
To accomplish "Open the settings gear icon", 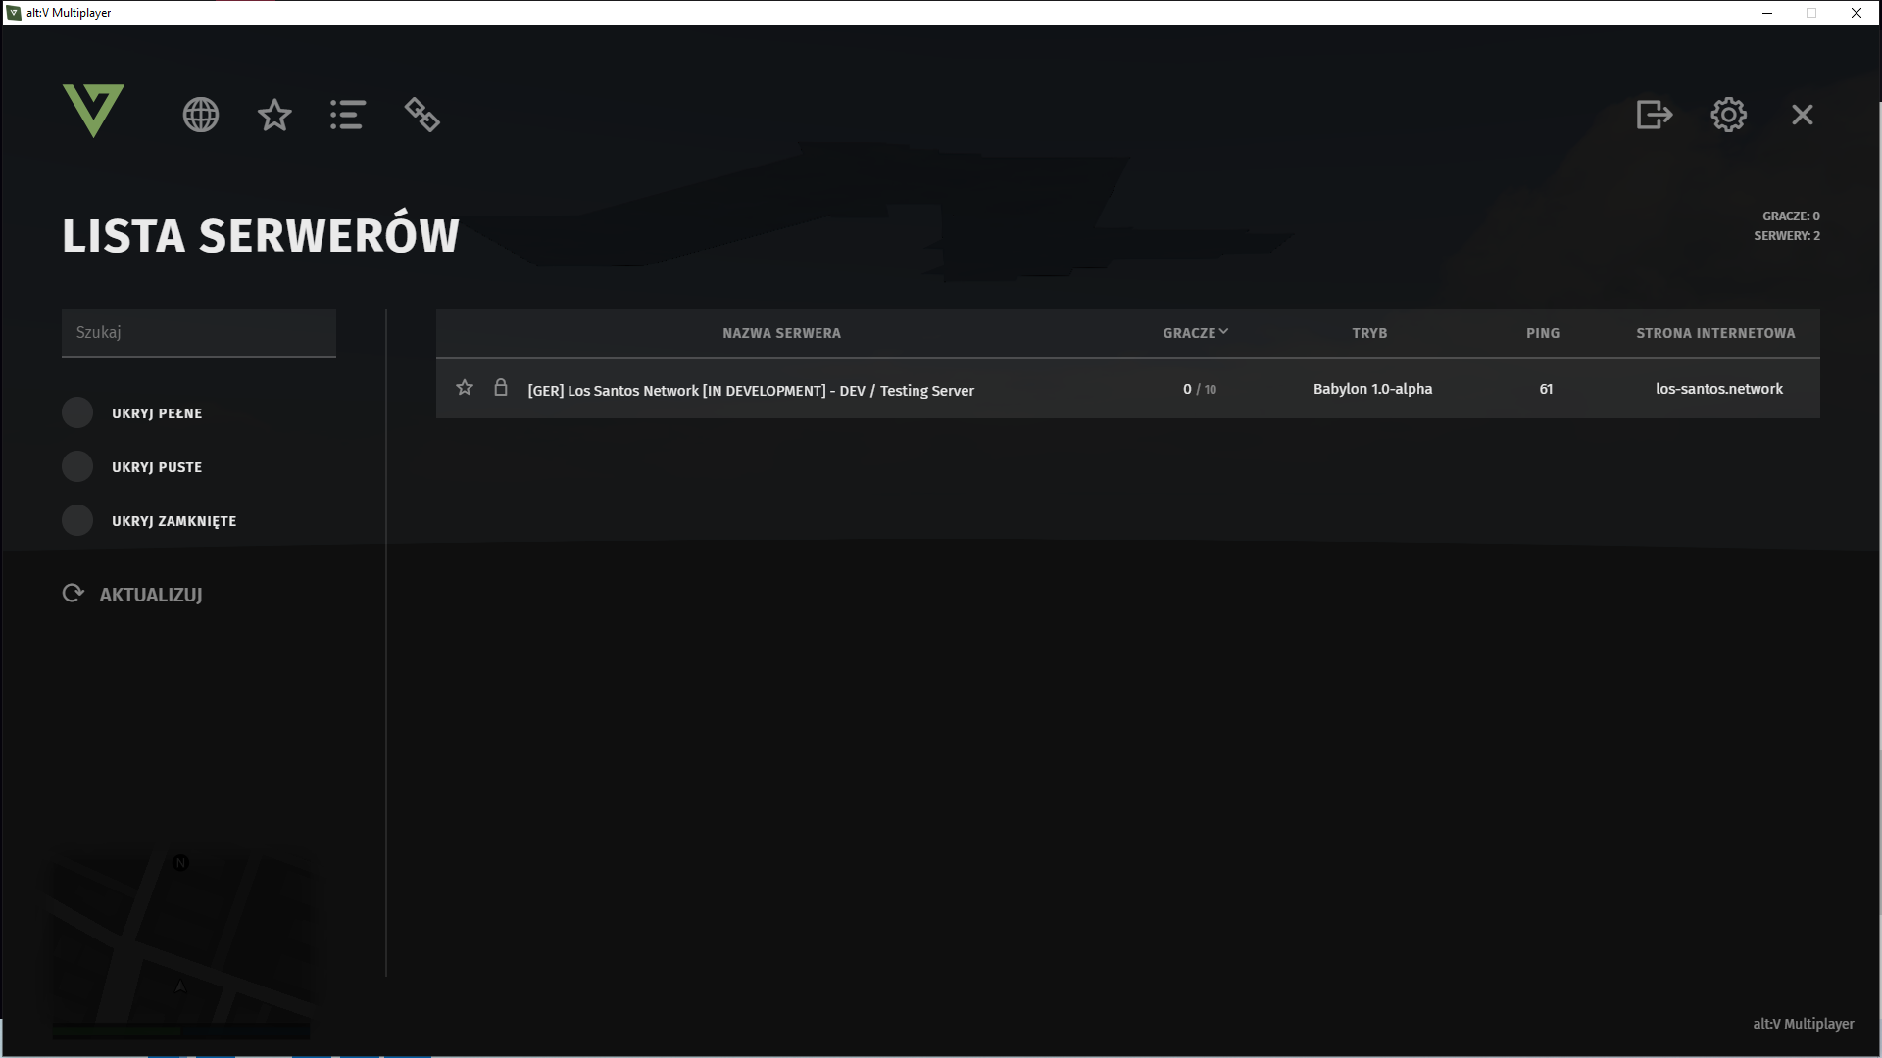I will 1728,115.
